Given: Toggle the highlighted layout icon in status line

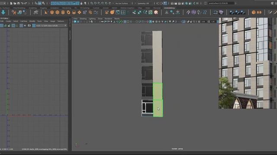Looking at the screenshot, I should (x=165, y=3).
